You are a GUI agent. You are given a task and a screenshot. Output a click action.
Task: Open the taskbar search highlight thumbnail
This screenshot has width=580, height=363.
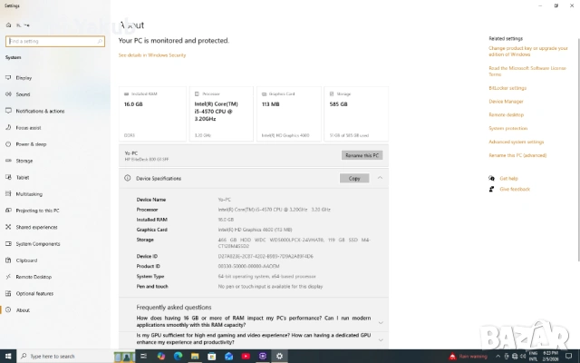pos(124,357)
